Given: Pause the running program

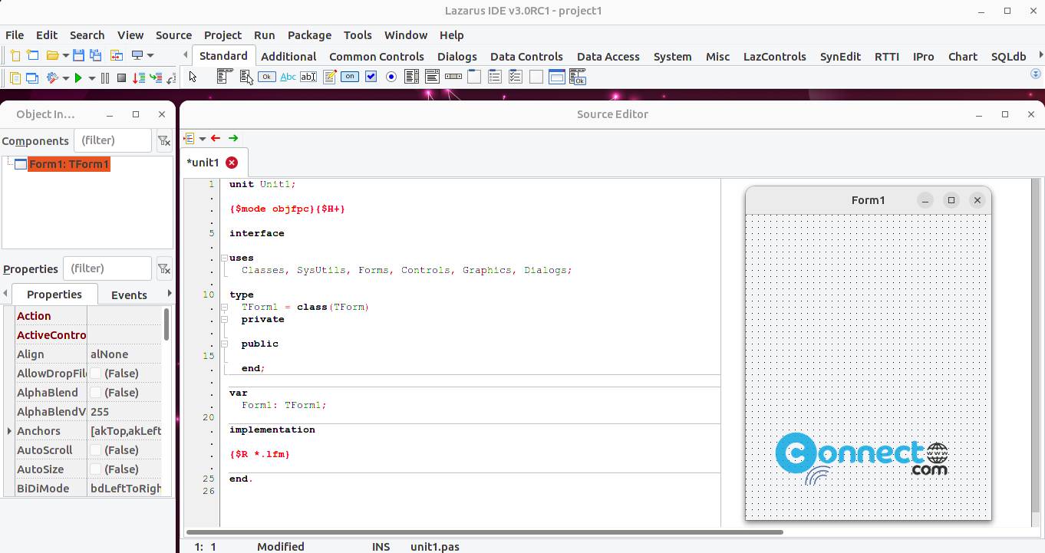Looking at the screenshot, I should [105, 77].
